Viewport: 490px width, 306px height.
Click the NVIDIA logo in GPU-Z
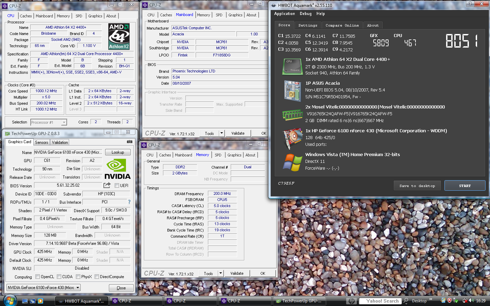pos(117,169)
